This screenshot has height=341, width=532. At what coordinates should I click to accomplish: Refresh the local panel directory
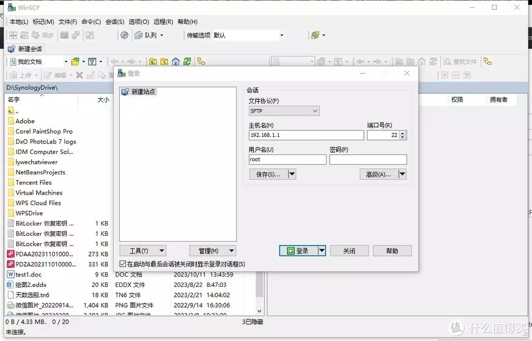(187, 61)
